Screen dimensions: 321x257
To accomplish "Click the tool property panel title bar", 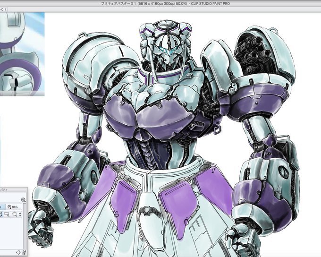I will point(14,189).
